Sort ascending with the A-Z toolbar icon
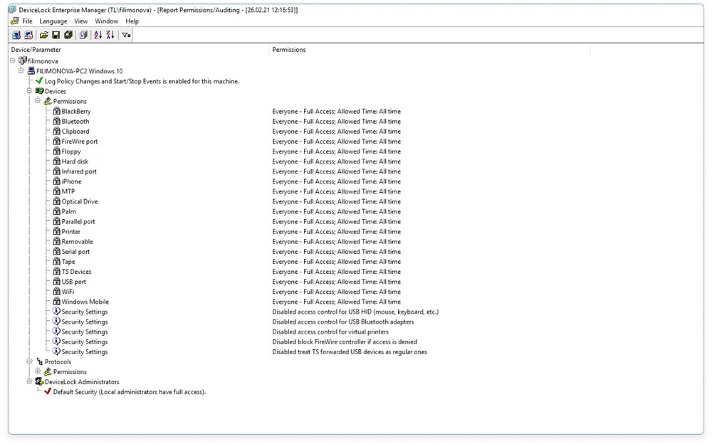Screen dimensions: 712x446 (98, 35)
